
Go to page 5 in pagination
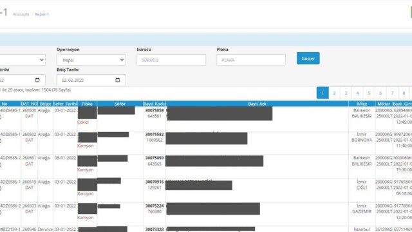[369, 93]
